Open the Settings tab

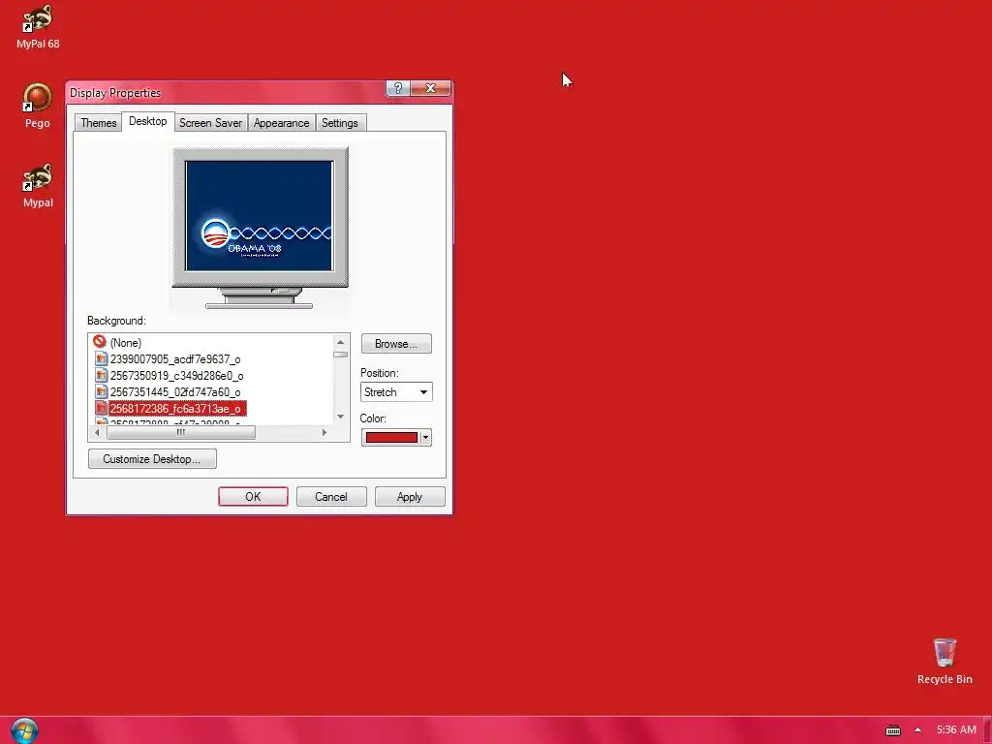tap(340, 123)
